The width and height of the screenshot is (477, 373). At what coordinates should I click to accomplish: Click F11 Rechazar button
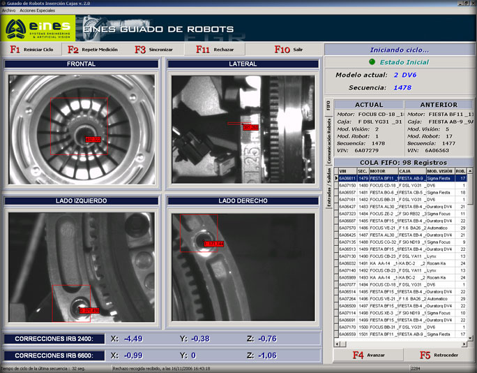pos(213,50)
